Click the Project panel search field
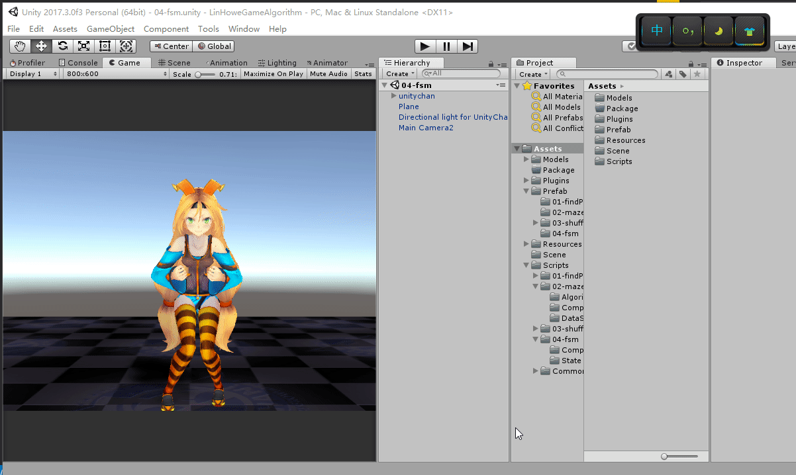796x475 pixels. [x=608, y=74]
